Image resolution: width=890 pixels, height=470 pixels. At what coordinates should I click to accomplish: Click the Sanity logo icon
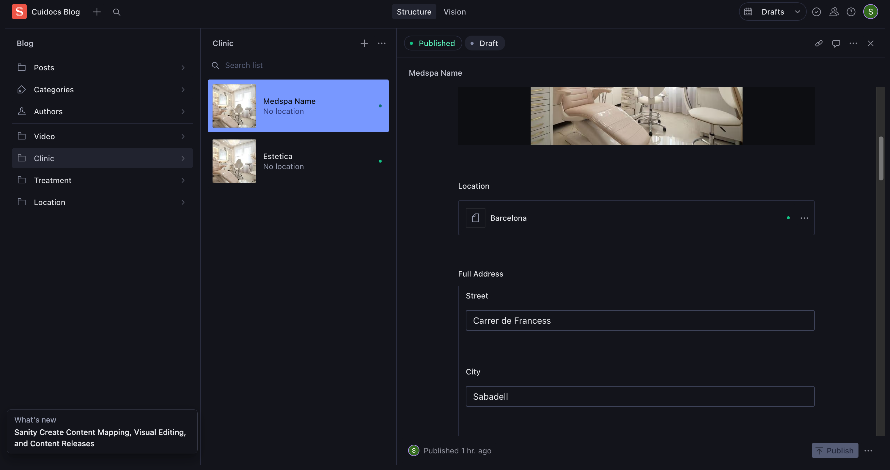[19, 12]
